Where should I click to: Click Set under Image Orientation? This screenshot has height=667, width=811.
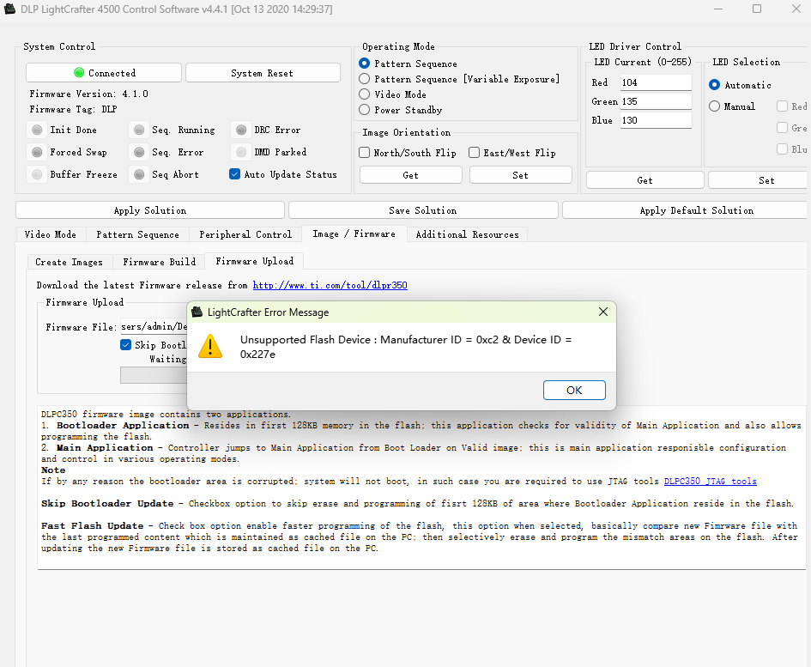coord(520,175)
